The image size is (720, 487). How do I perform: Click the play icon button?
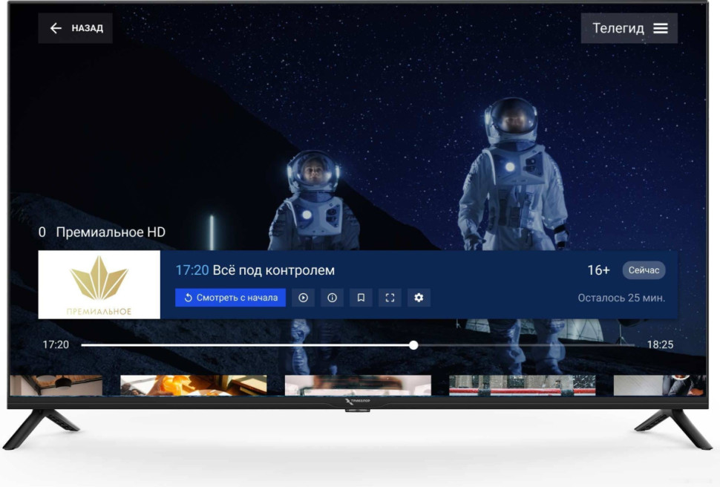(303, 298)
